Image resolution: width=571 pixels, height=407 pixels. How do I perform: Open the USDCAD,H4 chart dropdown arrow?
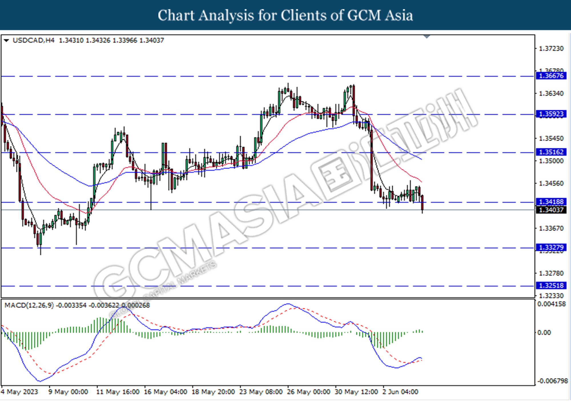pyautogui.click(x=6, y=41)
